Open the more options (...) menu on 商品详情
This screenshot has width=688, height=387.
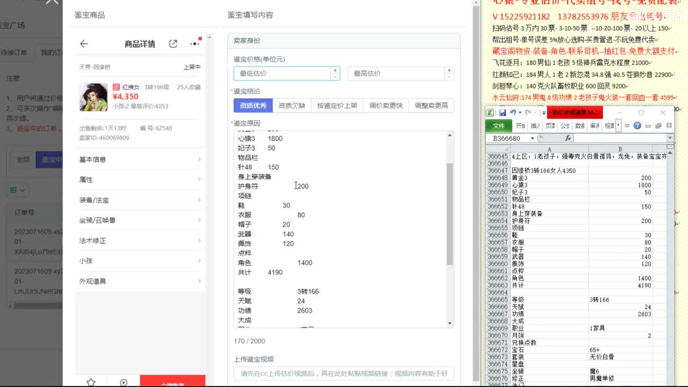(195, 44)
